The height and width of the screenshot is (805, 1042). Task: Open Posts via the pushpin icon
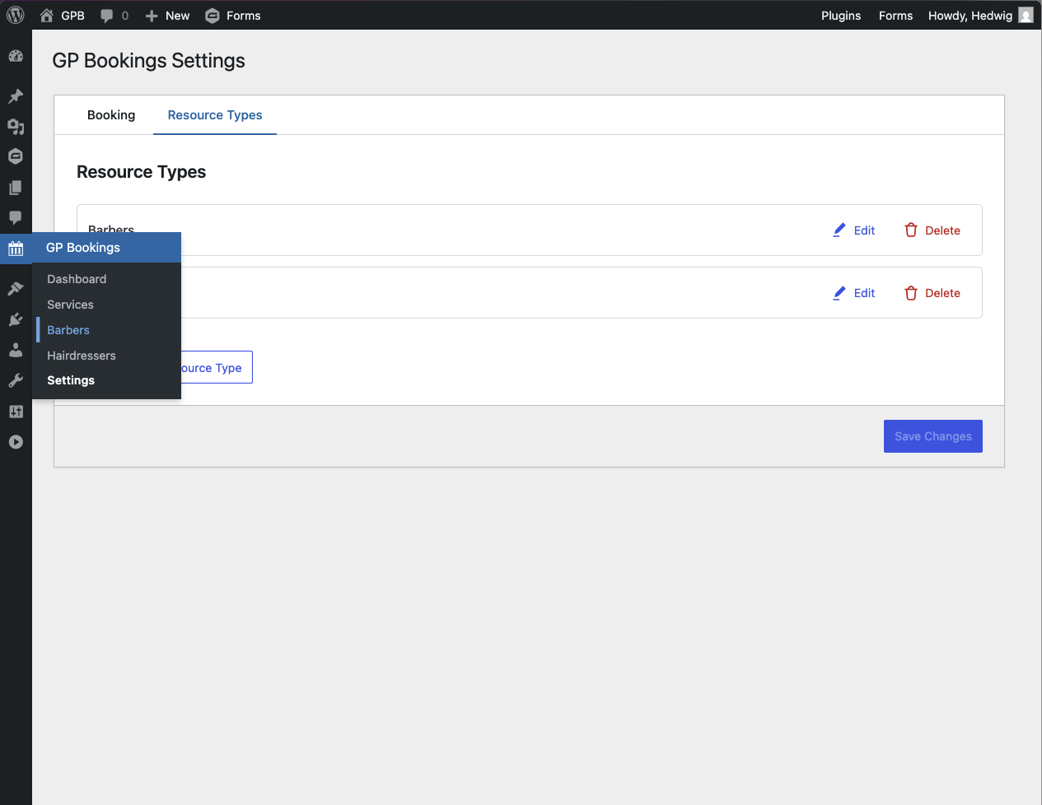(16, 96)
